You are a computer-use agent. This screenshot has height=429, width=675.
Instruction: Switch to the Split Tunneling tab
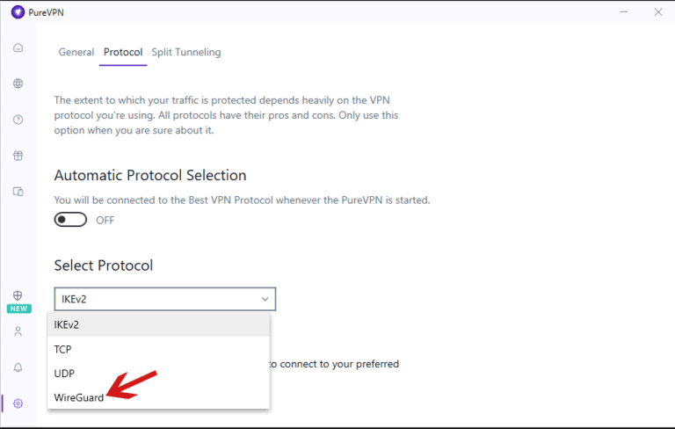(x=186, y=52)
